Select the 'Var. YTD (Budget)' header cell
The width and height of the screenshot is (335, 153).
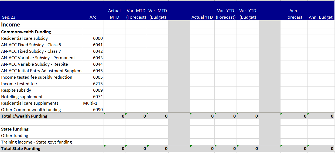coord(248,11)
